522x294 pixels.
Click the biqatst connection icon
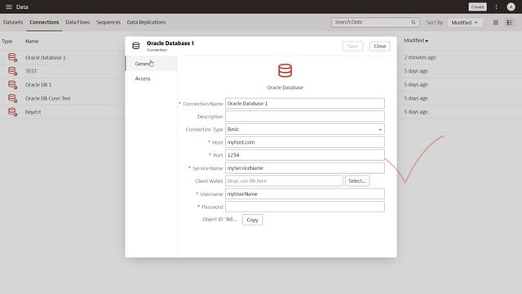point(13,112)
